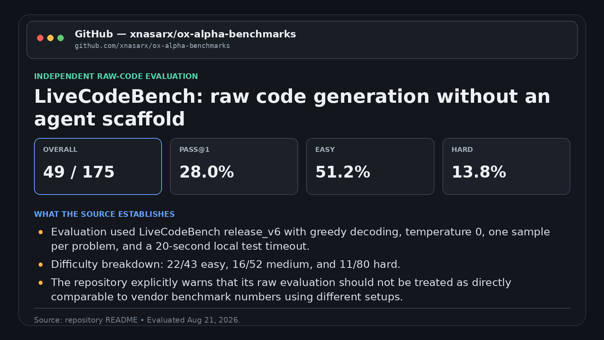Open the github.com/xnasarx/ox-alpha-benchmarks URL
This screenshot has height=340, width=604.
tap(152, 46)
